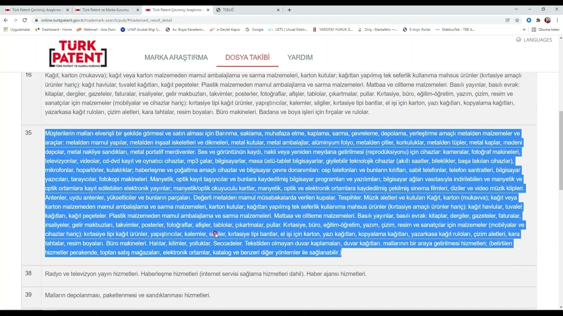This screenshot has height=316, width=563.
Task: Open the LANGUAGES selector
Action: point(534,40)
